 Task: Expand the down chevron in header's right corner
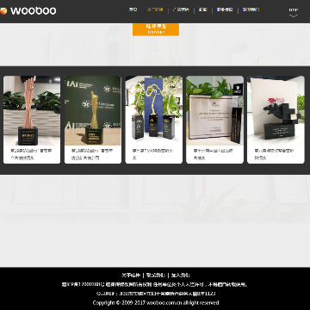tap(293, 15)
